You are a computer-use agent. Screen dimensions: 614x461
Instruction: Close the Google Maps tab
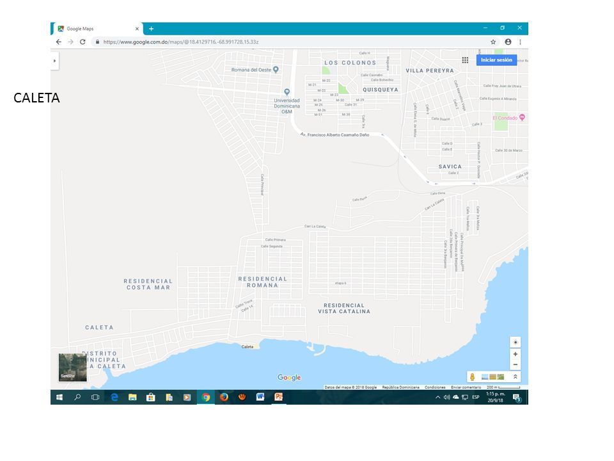(137, 29)
